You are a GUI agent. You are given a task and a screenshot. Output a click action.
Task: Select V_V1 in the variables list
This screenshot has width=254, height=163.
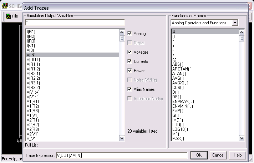[72, 139]
